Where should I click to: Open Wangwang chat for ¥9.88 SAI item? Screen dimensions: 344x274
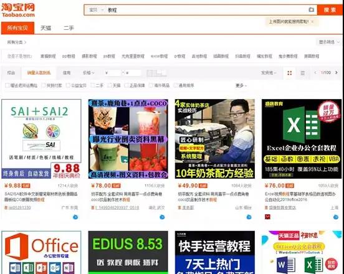[x=75, y=217]
